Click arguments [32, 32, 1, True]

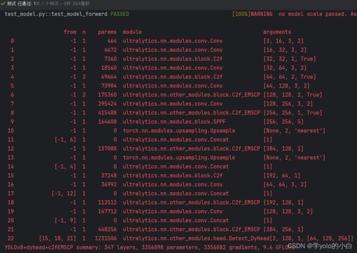click(289, 59)
